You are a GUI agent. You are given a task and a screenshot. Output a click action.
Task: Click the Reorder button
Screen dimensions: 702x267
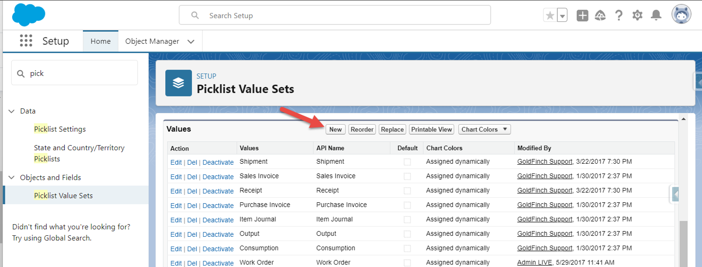[x=362, y=129]
